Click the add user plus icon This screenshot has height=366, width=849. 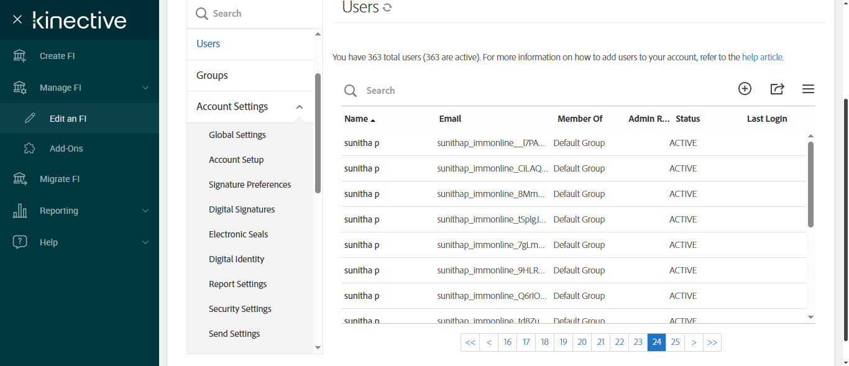click(x=745, y=89)
